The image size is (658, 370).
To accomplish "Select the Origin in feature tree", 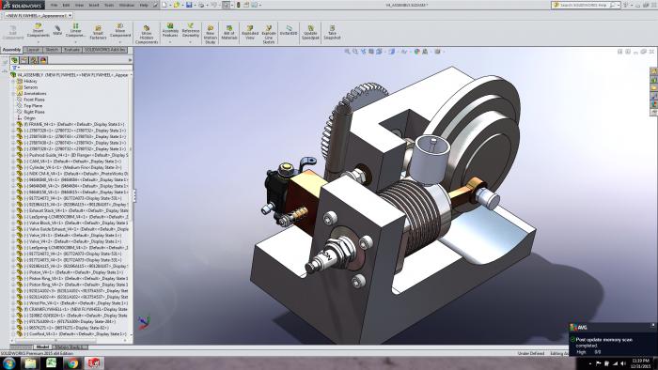I will 29,118.
